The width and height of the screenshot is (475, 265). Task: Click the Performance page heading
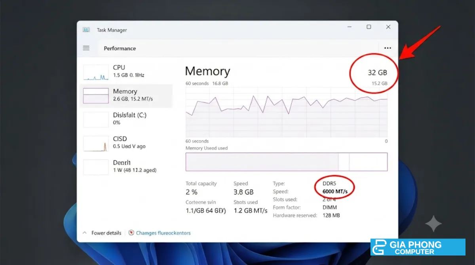coord(120,48)
